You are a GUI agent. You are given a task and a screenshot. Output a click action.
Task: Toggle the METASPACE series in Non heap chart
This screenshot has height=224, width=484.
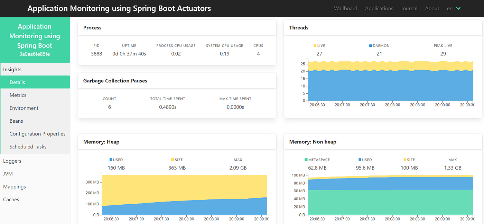coord(317,160)
